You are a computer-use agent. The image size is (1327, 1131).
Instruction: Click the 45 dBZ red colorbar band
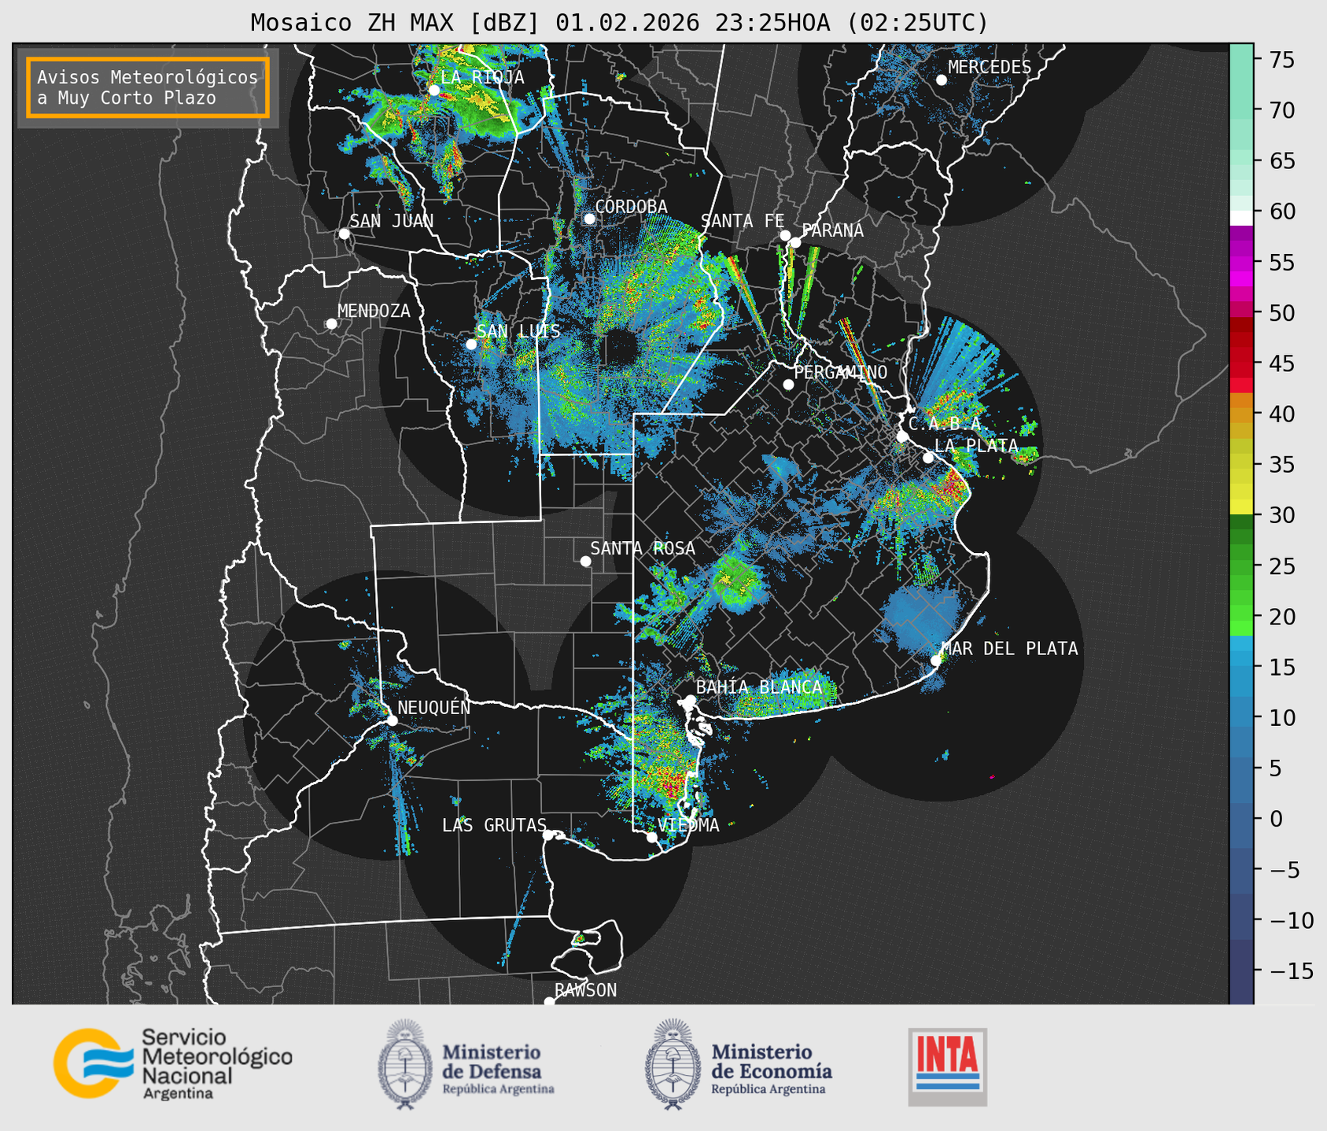tap(1240, 363)
